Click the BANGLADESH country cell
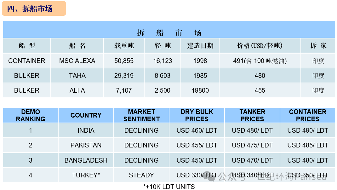 86,160
